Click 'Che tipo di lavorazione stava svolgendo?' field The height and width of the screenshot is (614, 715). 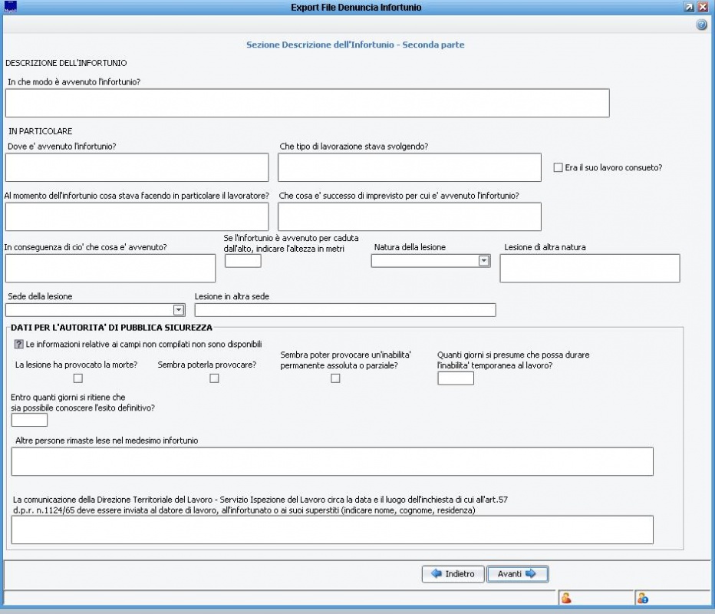(x=410, y=167)
